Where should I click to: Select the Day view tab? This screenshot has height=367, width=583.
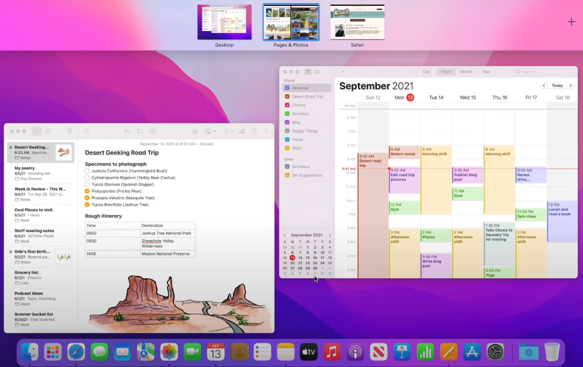tap(426, 72)
